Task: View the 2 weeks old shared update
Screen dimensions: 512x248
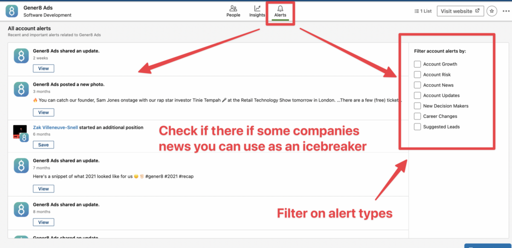Action: tap(43, 68)
